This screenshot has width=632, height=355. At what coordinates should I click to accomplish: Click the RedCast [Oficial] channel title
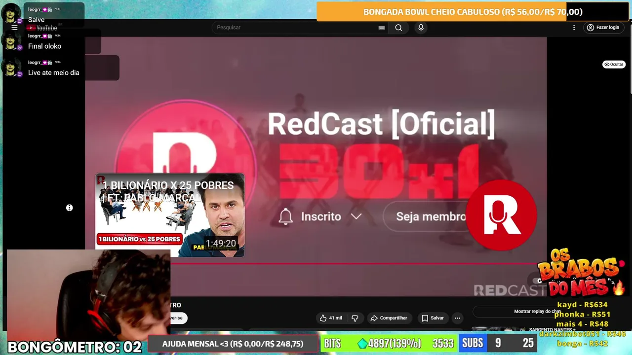381,123
